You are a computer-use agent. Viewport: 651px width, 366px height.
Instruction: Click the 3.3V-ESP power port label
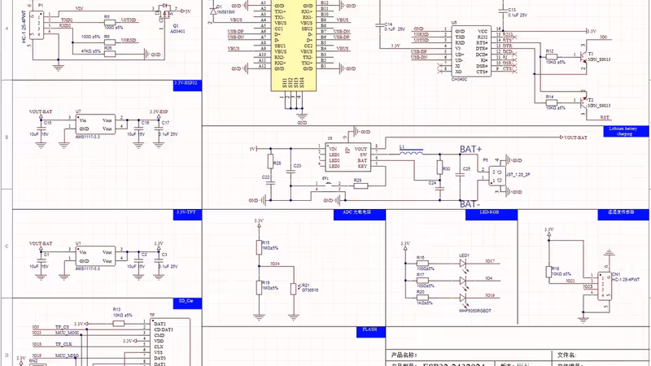[x=159, y=112]
